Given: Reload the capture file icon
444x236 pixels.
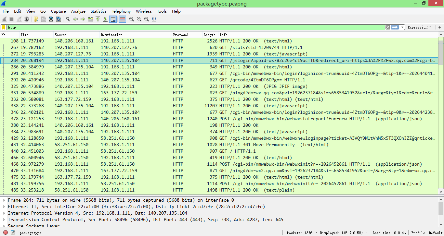Looking at the screenshot, I should pos(59,19).
